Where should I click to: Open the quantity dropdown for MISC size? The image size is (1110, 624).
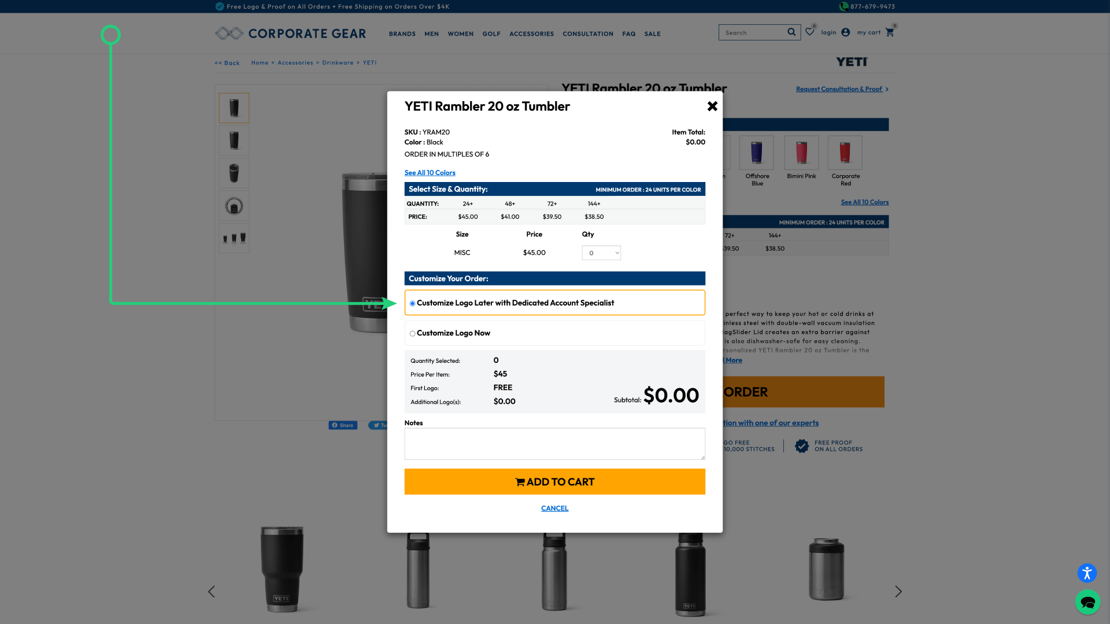pyautogui.click(x=601, y=253)
